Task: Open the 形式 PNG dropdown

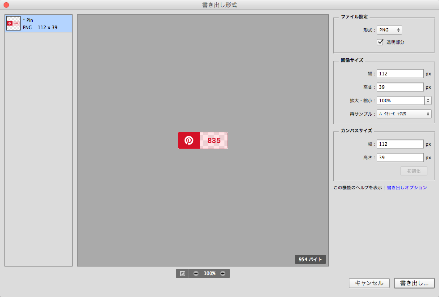Action: click(x=389, y=30)
